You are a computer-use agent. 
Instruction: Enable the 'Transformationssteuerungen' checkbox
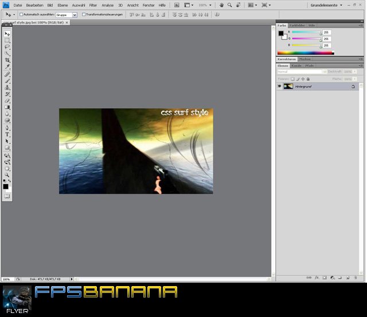coord(84,14)
